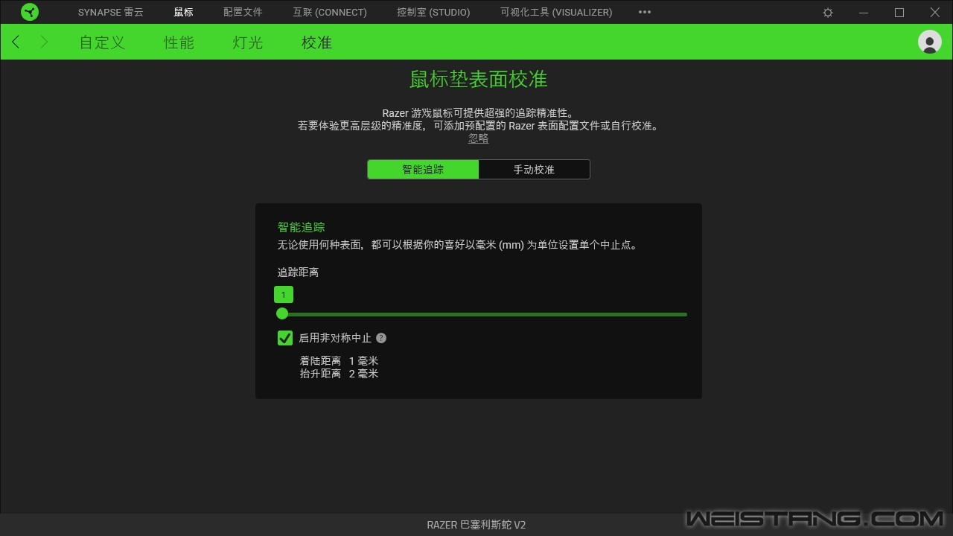Image resolution: width=953 pixels, height=536 pixels.
Task: Open the 配置文件 tab
Action: (x=243, y=12)
